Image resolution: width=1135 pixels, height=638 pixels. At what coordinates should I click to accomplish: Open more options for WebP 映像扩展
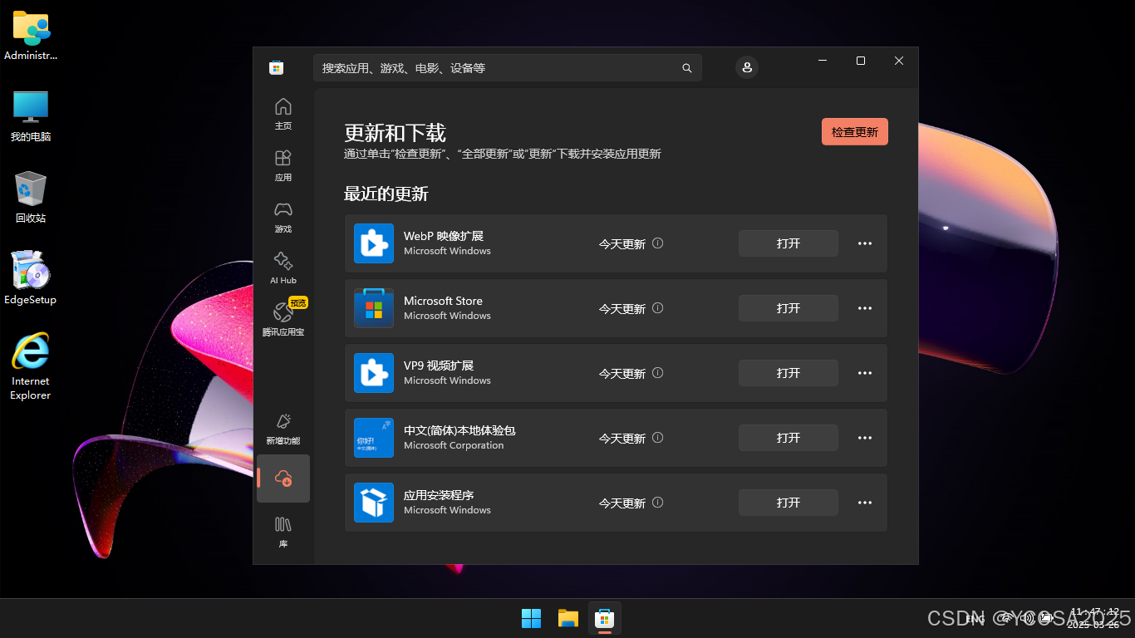(x=865, y=243)
